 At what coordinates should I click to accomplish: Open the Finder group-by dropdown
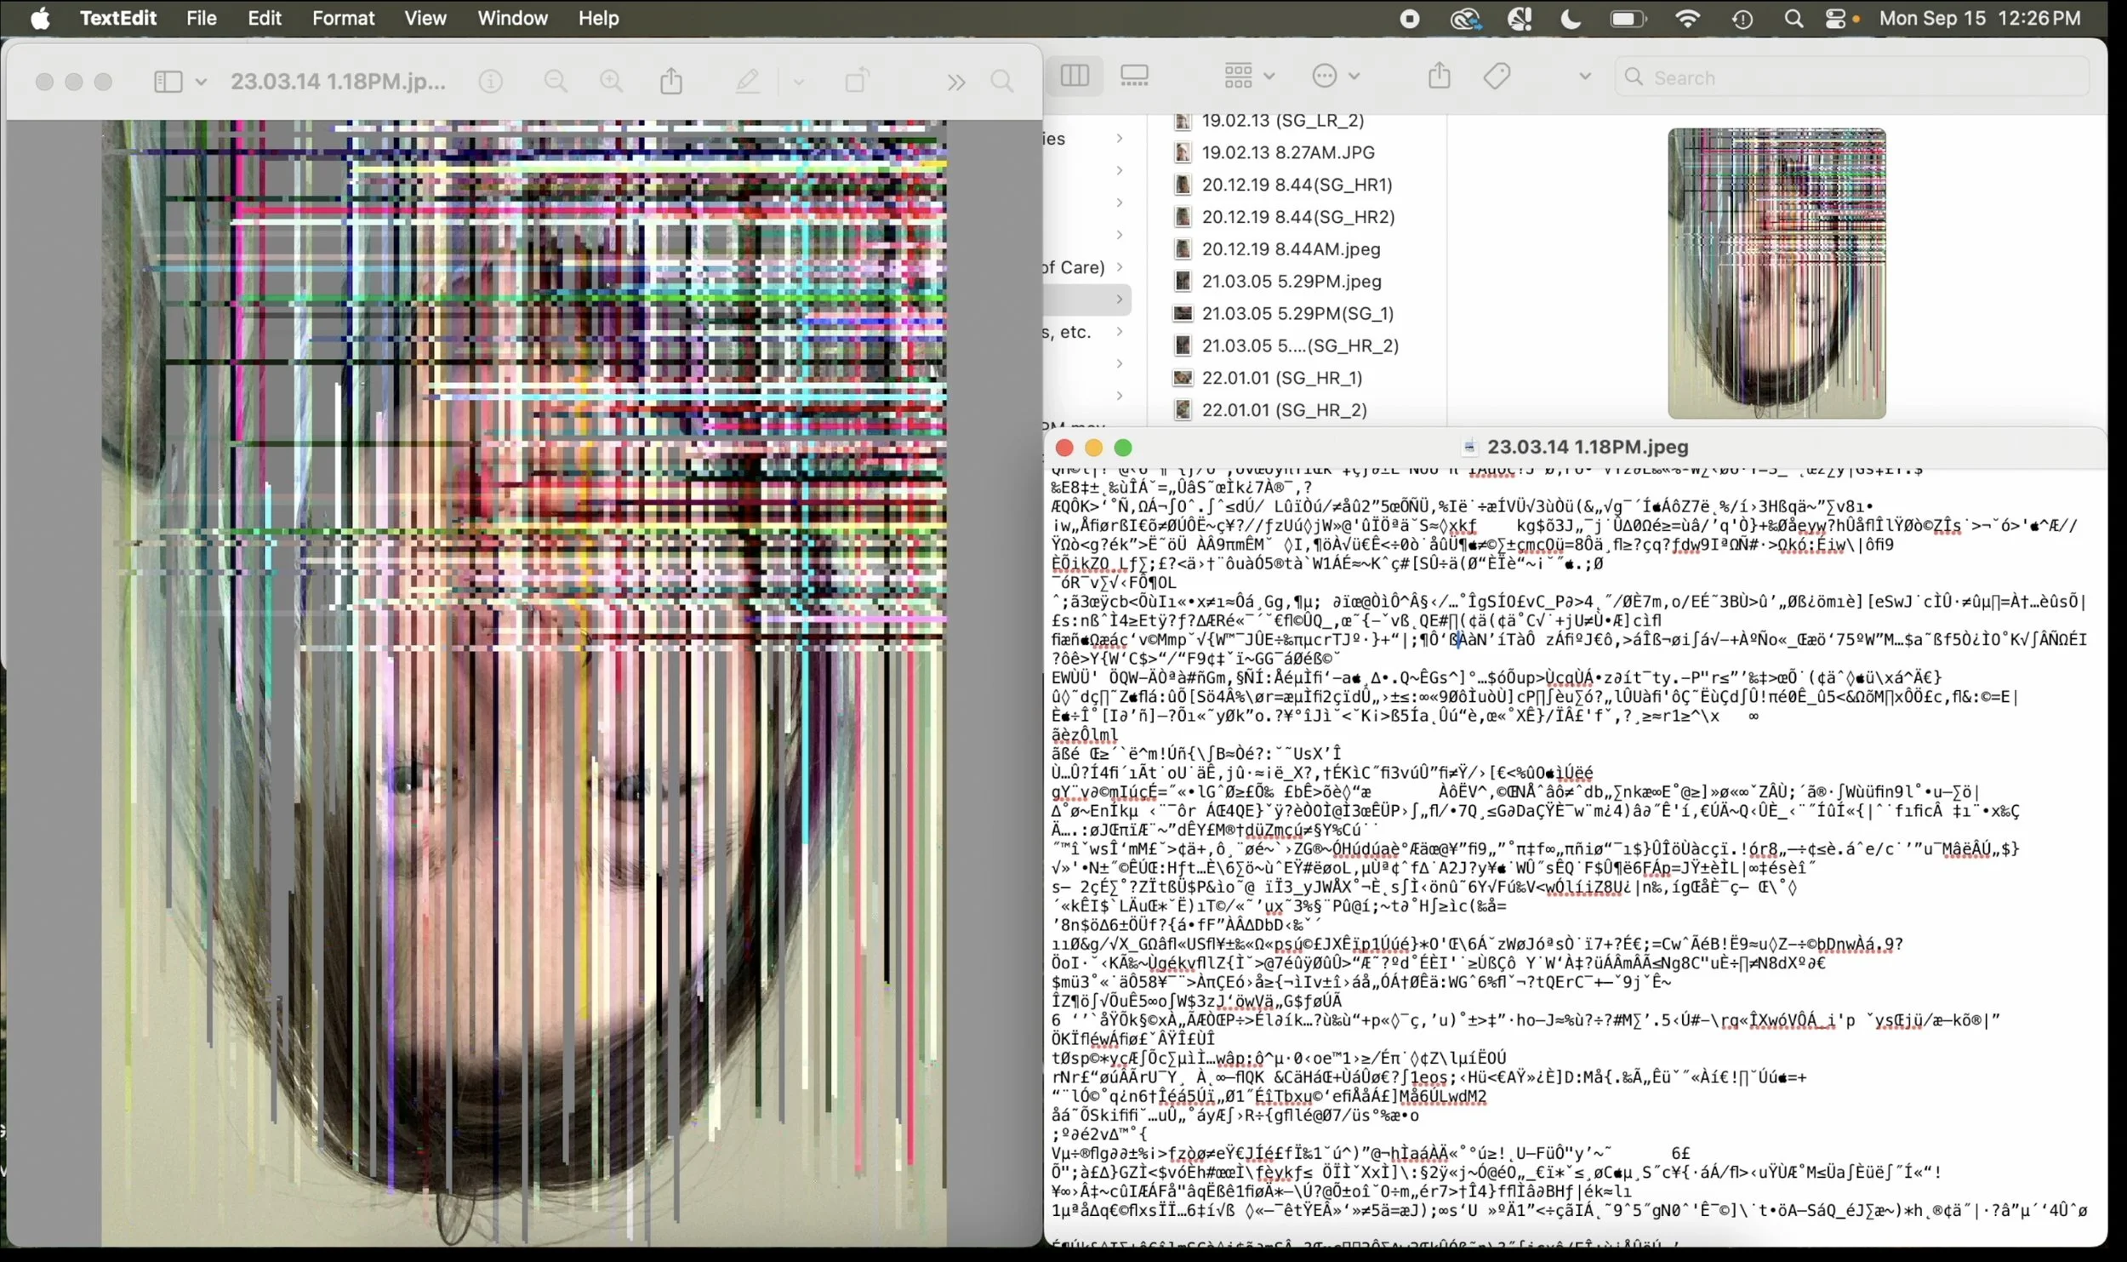(x=1248, y=76)
